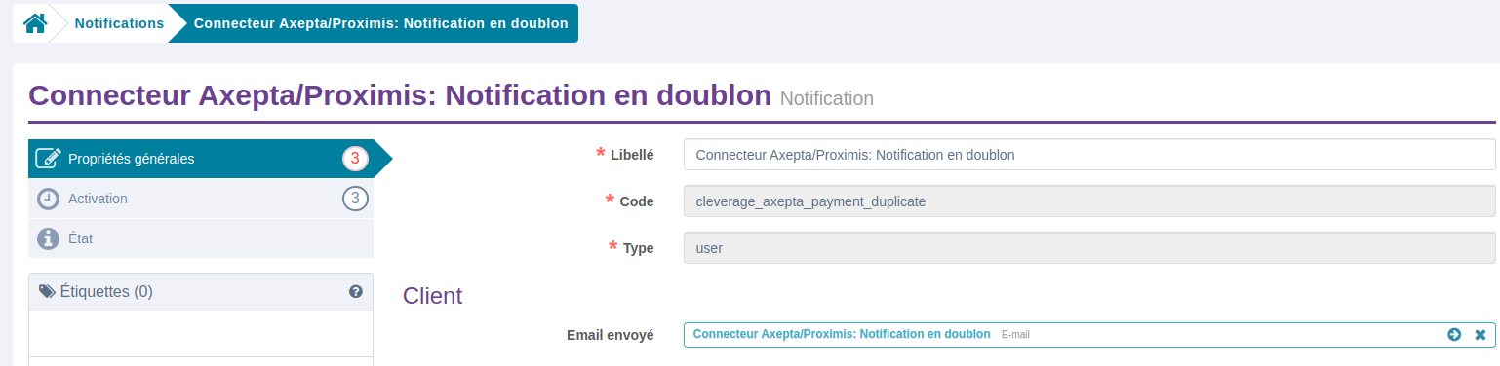
Task: Click the Propriétés générales edit icon
Action: point(49,159)
